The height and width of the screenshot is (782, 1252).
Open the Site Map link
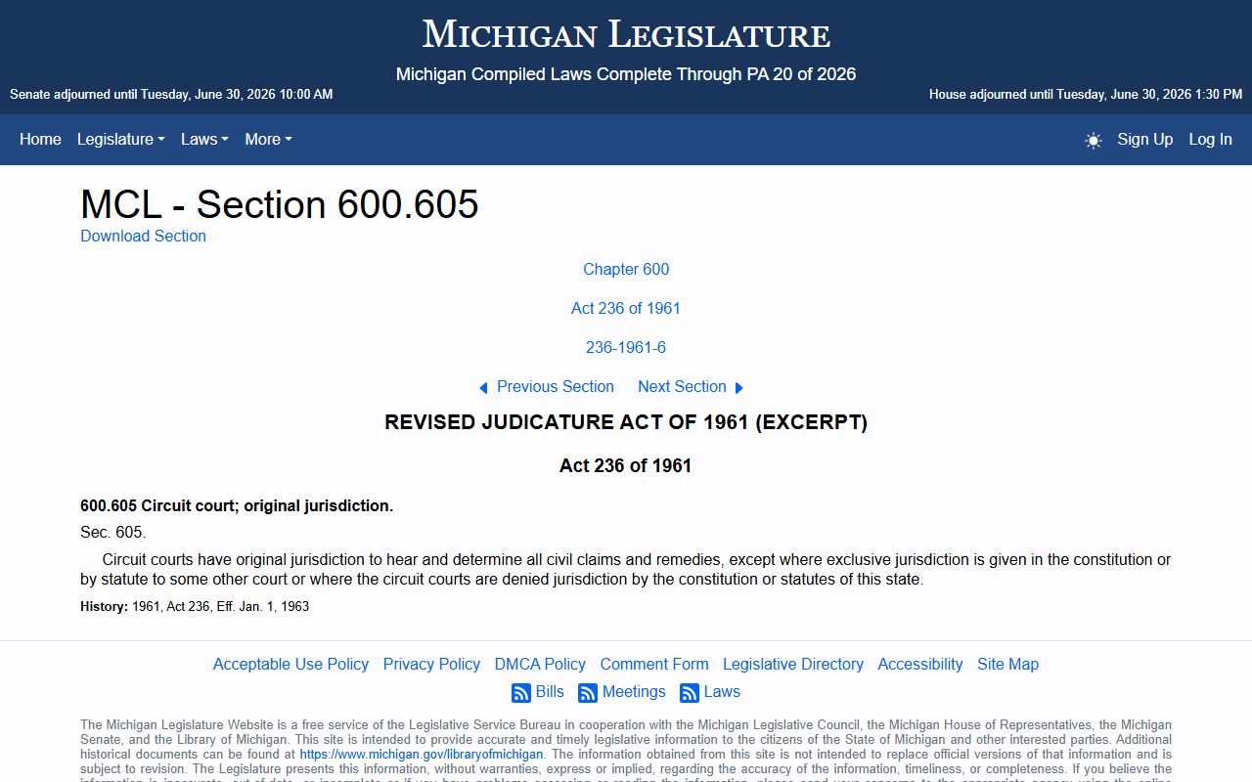pos(1007,664)
